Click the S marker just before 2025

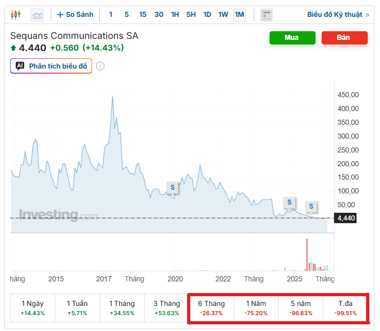pos(289,202)
